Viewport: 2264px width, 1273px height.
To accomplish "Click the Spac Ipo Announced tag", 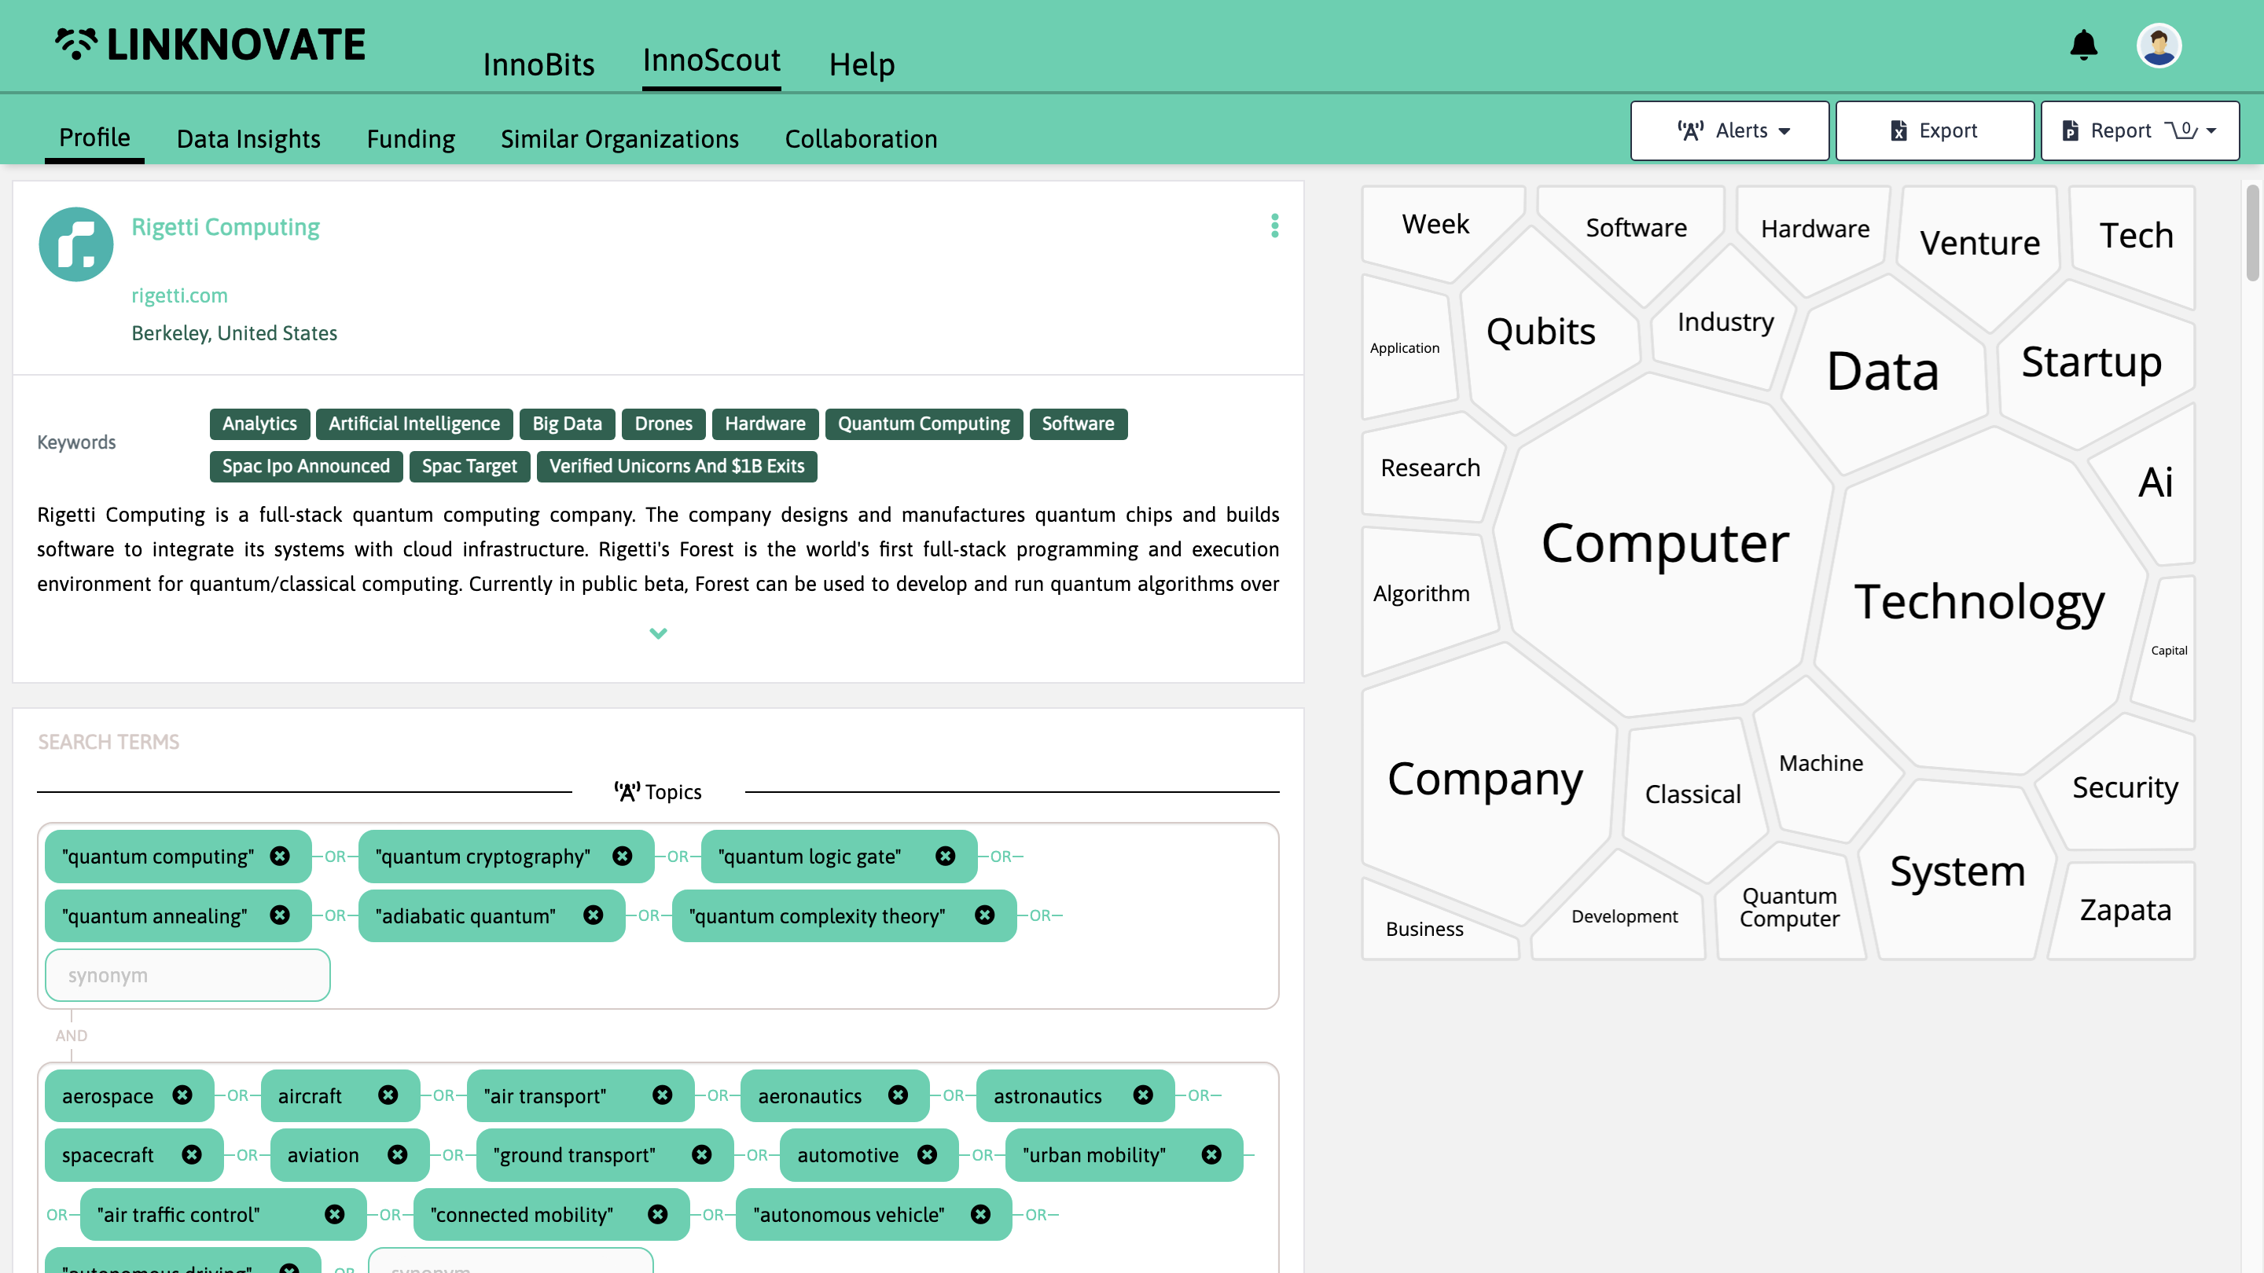I will [306, 466].
